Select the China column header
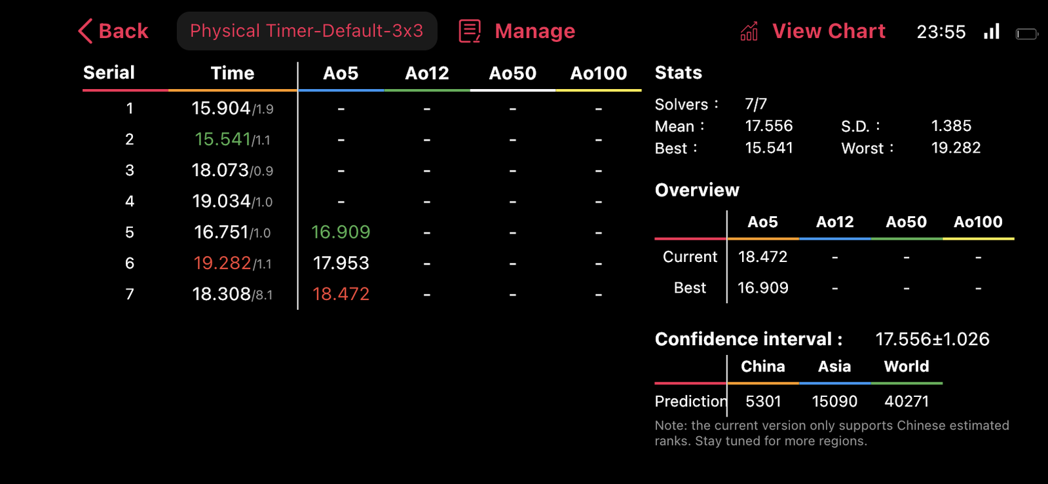The image size is (1048, 484). click(x=763, y=367)
